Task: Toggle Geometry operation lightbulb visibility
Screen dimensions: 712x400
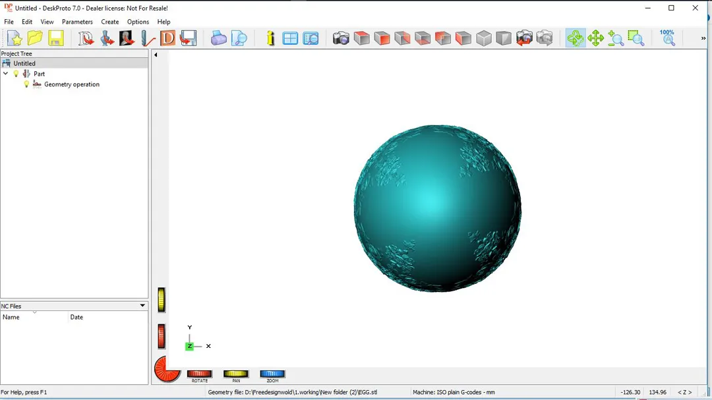Action: [27, 84]
